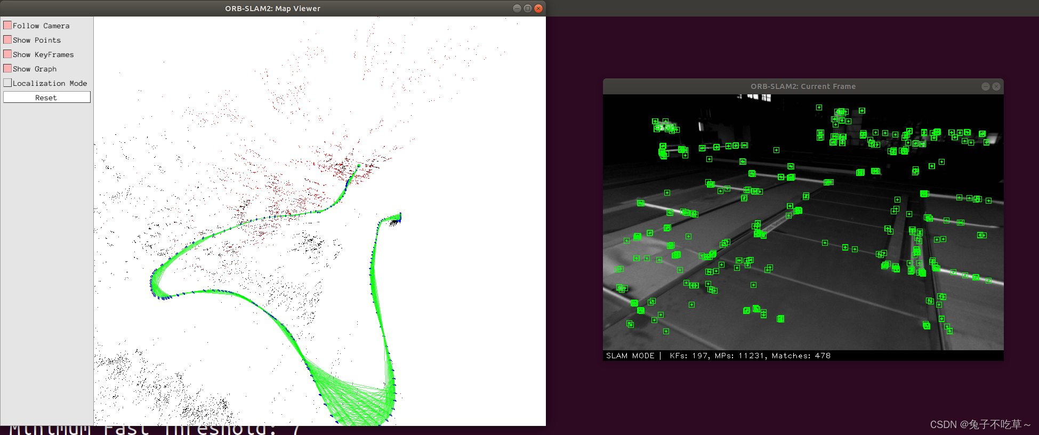This screenshot has width=1039, height=435.
Task: Click the Follow Camera label text
Action: [41, 26]
